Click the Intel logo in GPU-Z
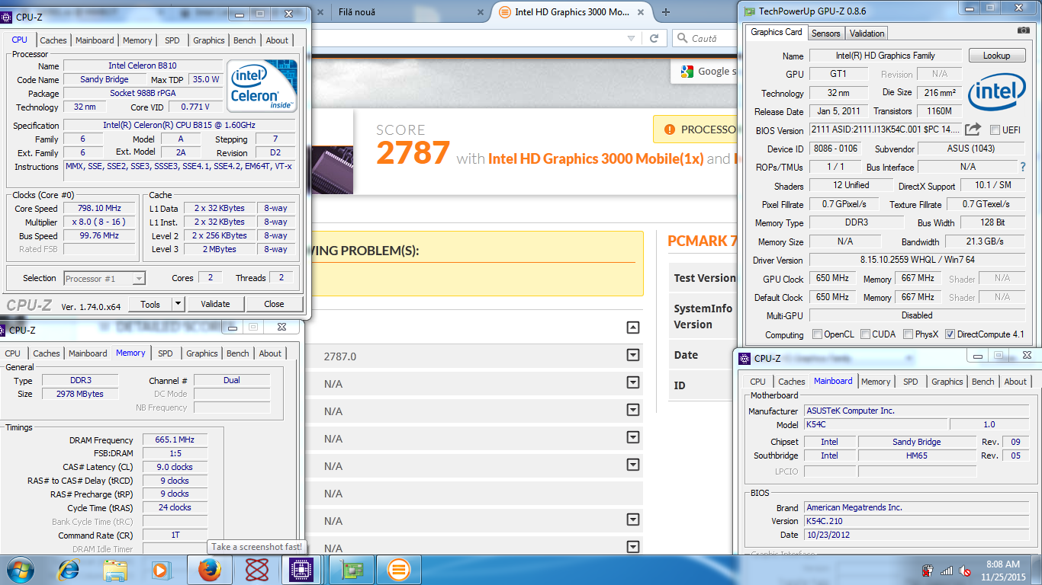The height and width of the screenshot is (585, 1042). tap(996, 92)
